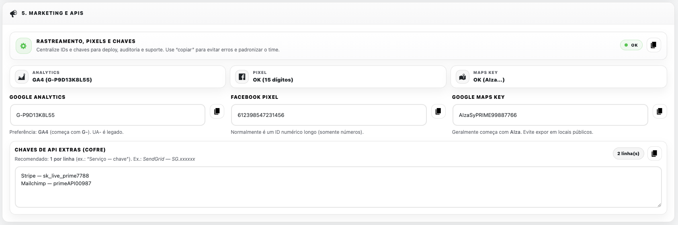Focus the Facebook Pixel input field

[328, 115]
